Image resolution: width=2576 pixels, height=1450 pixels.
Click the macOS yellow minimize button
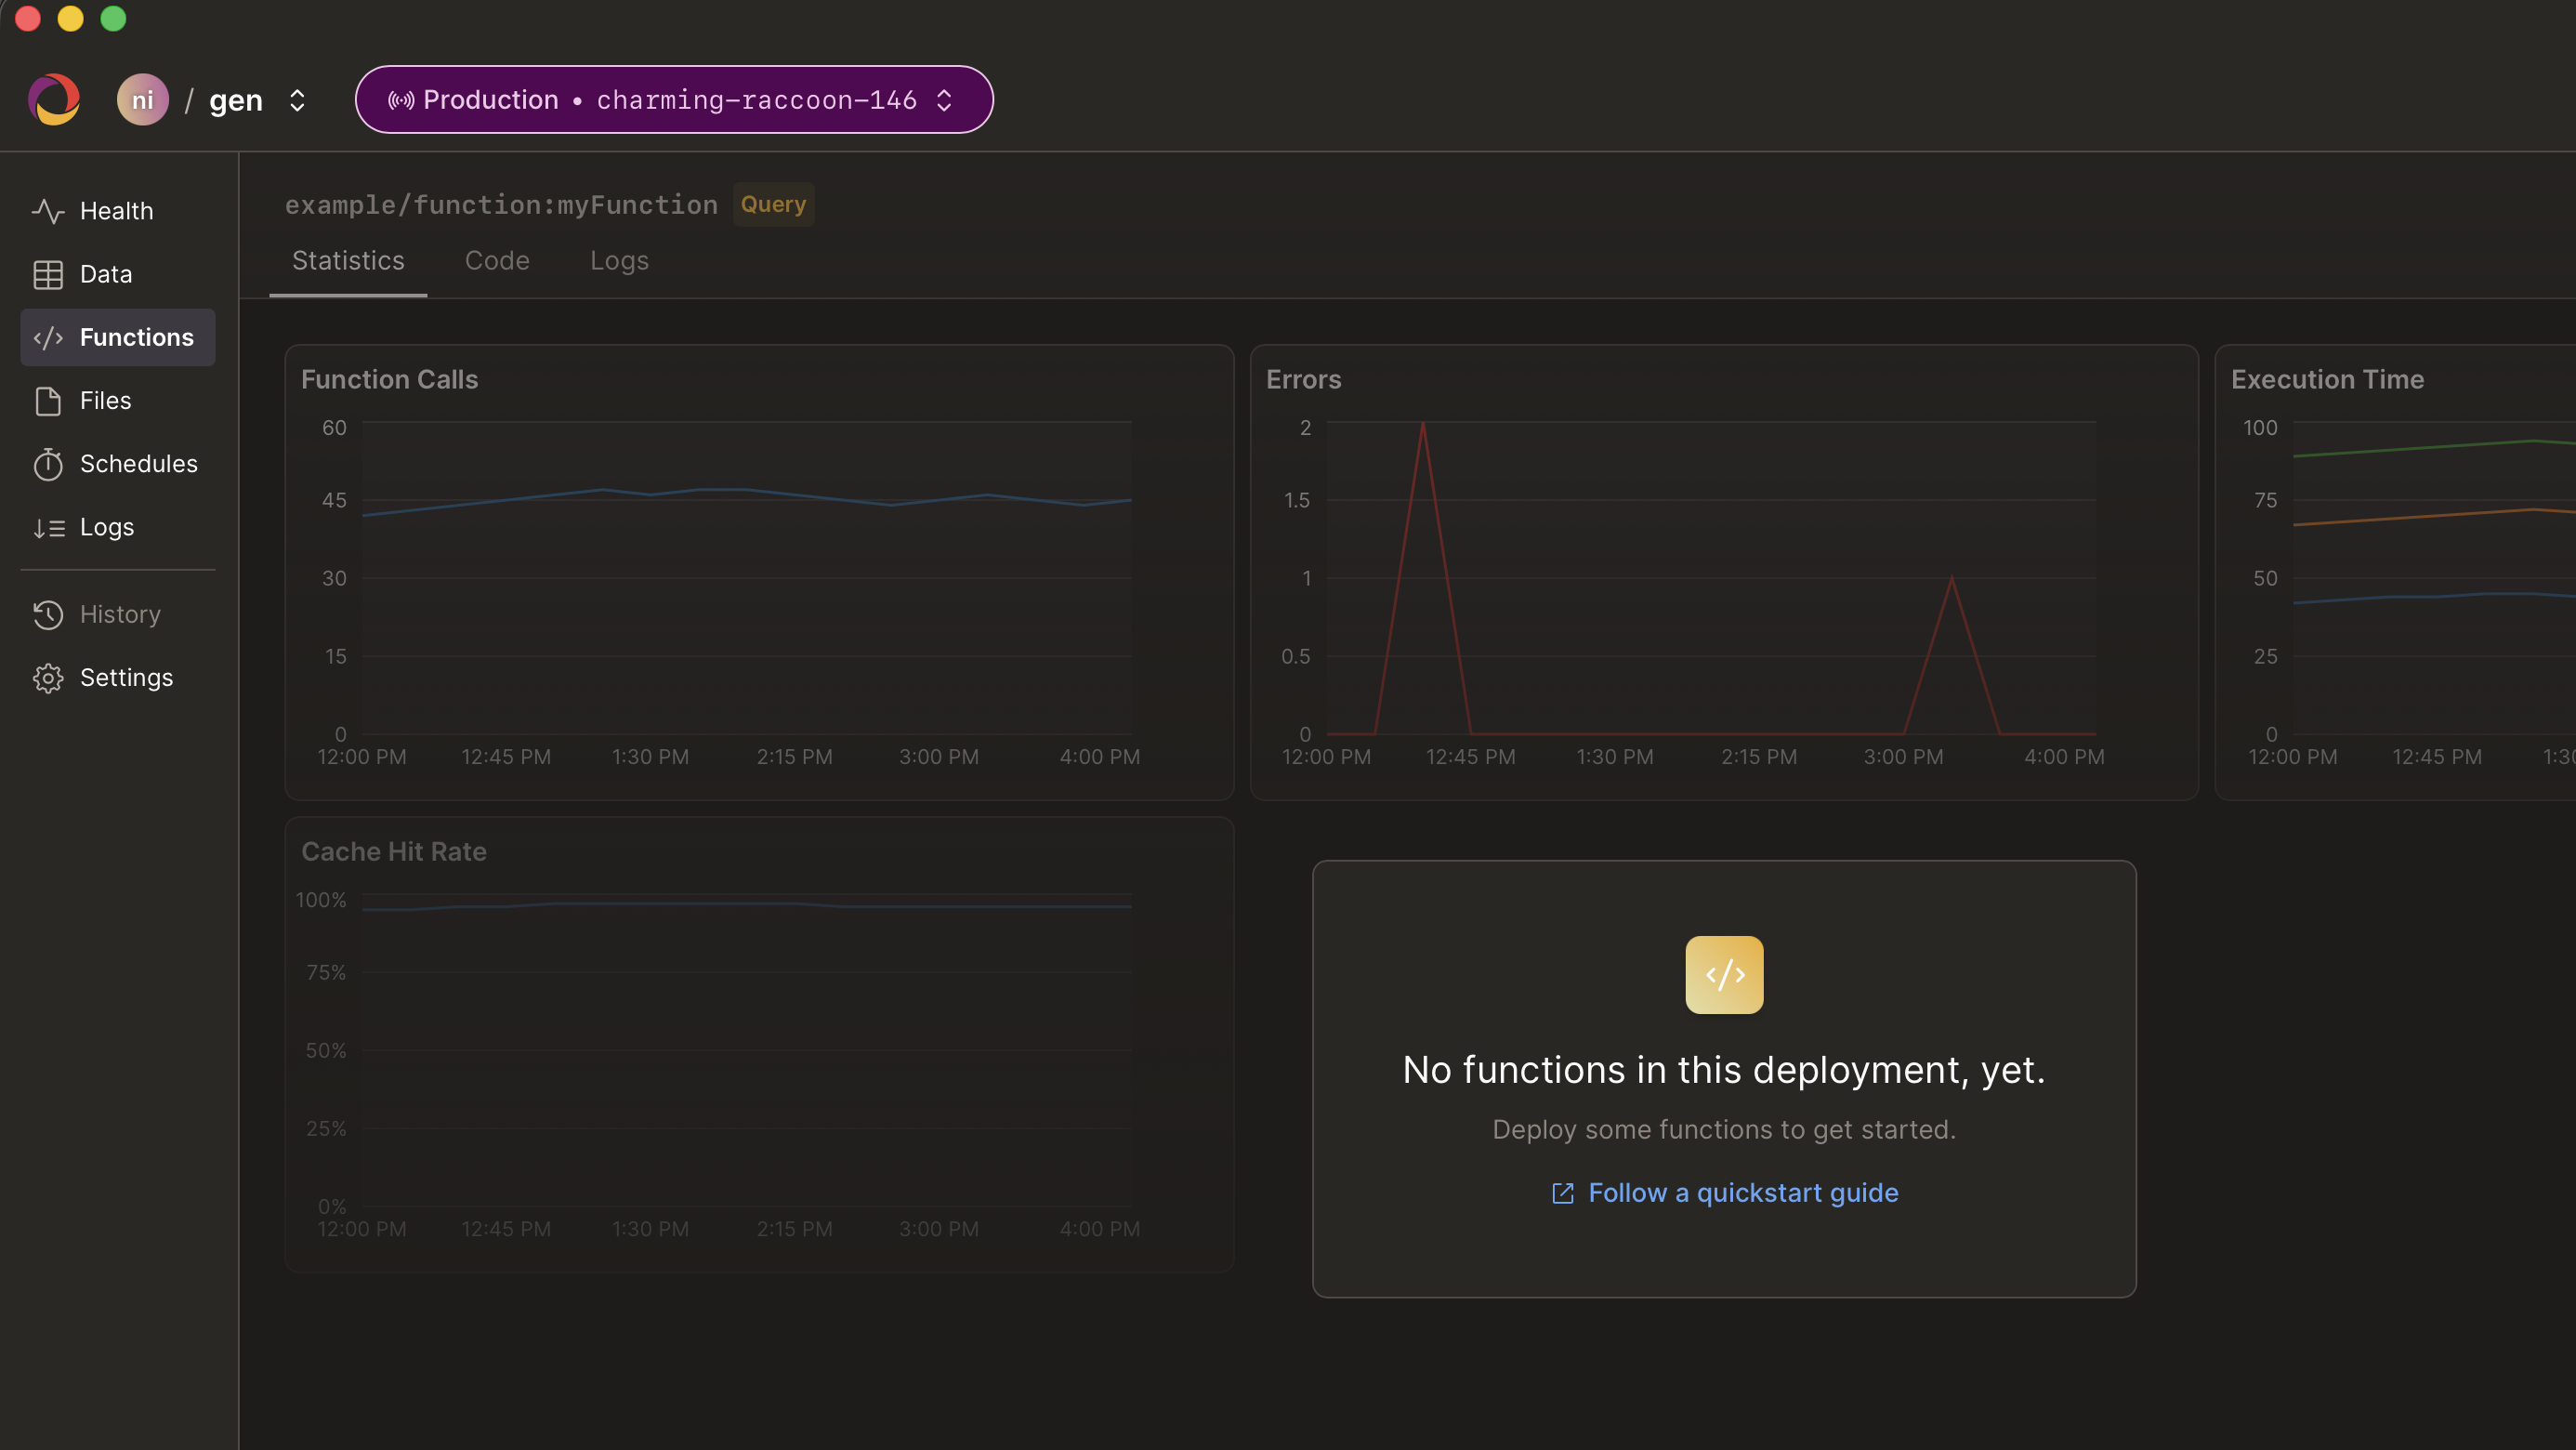(x=70, y=18)
